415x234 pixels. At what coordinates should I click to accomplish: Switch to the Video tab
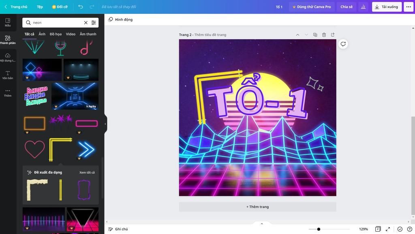coord(71,34)
